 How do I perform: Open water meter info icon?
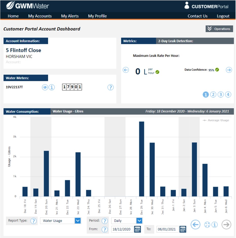point(52,88)
